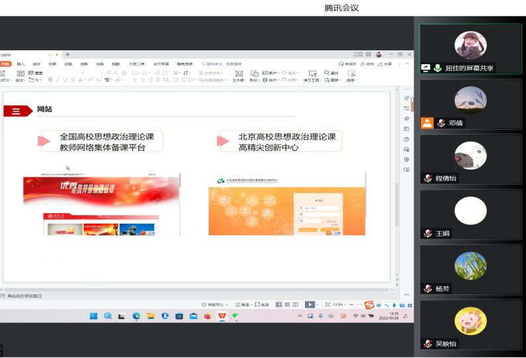Click the picture (图片) icon
526x358 pixels.
pyautogui.click(x=265, y=73)
